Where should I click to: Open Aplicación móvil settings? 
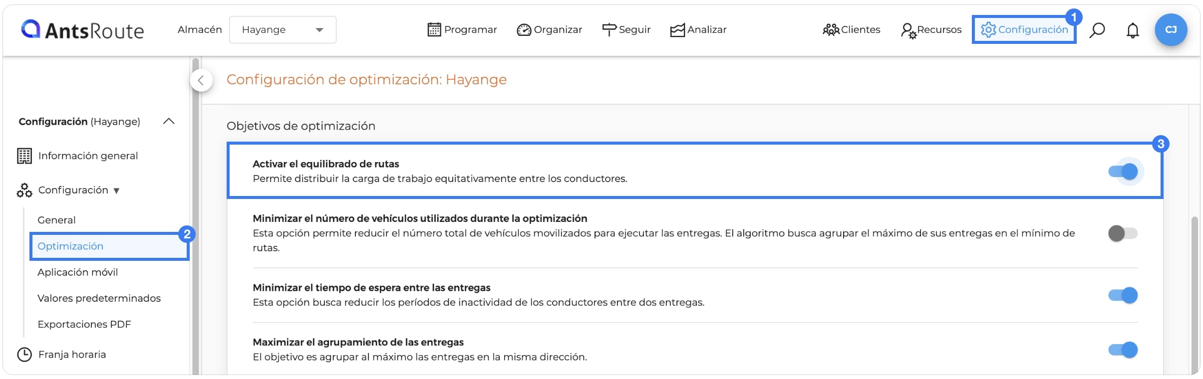click(78, 272)
